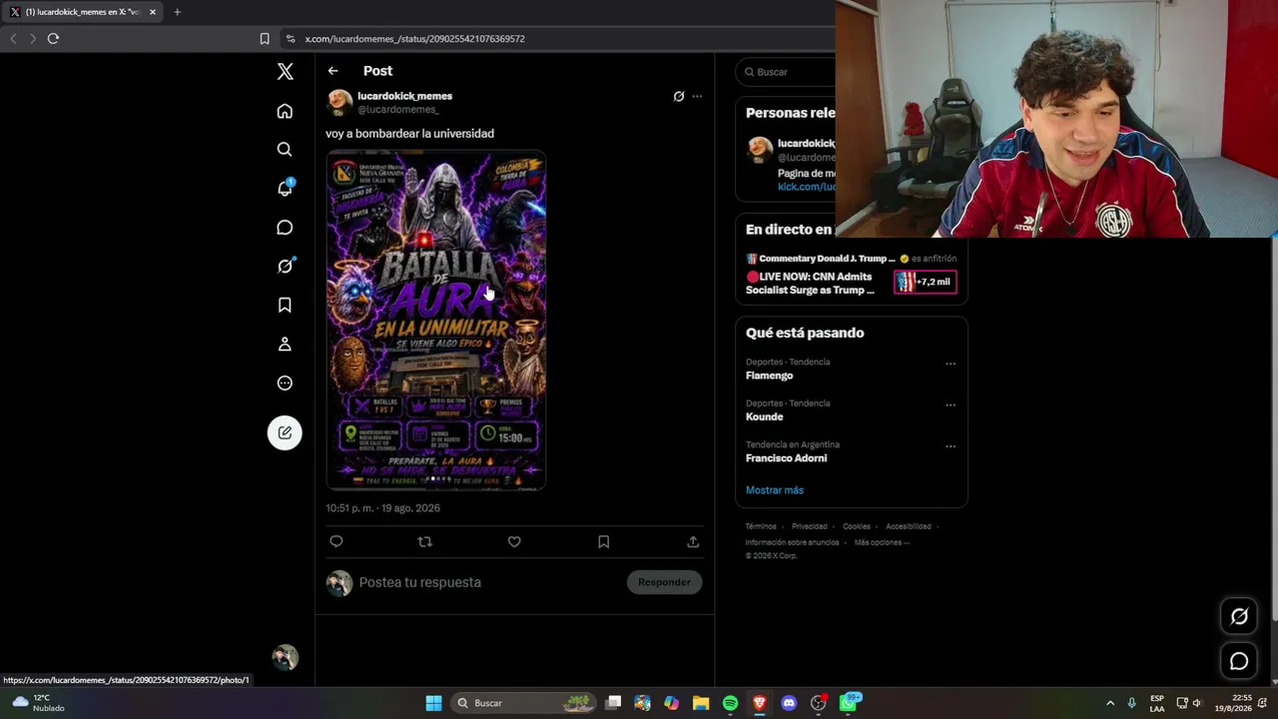Image resolution: width=1278 pixels, height=719 pixels.
Task: Open the CNN live stream thumbnail with +7,2 mil
Action: [925, 282]
